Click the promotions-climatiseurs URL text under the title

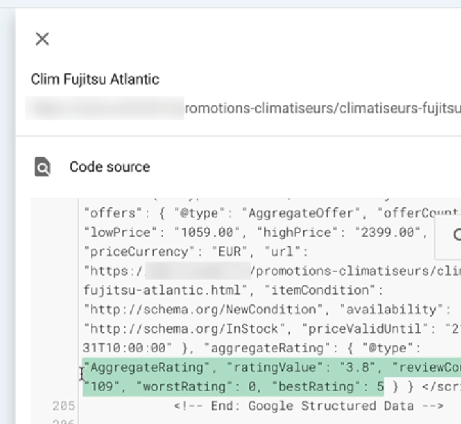322,109
